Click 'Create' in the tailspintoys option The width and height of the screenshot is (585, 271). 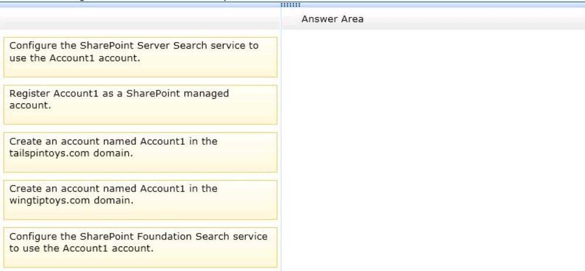[x=25, y=141]
